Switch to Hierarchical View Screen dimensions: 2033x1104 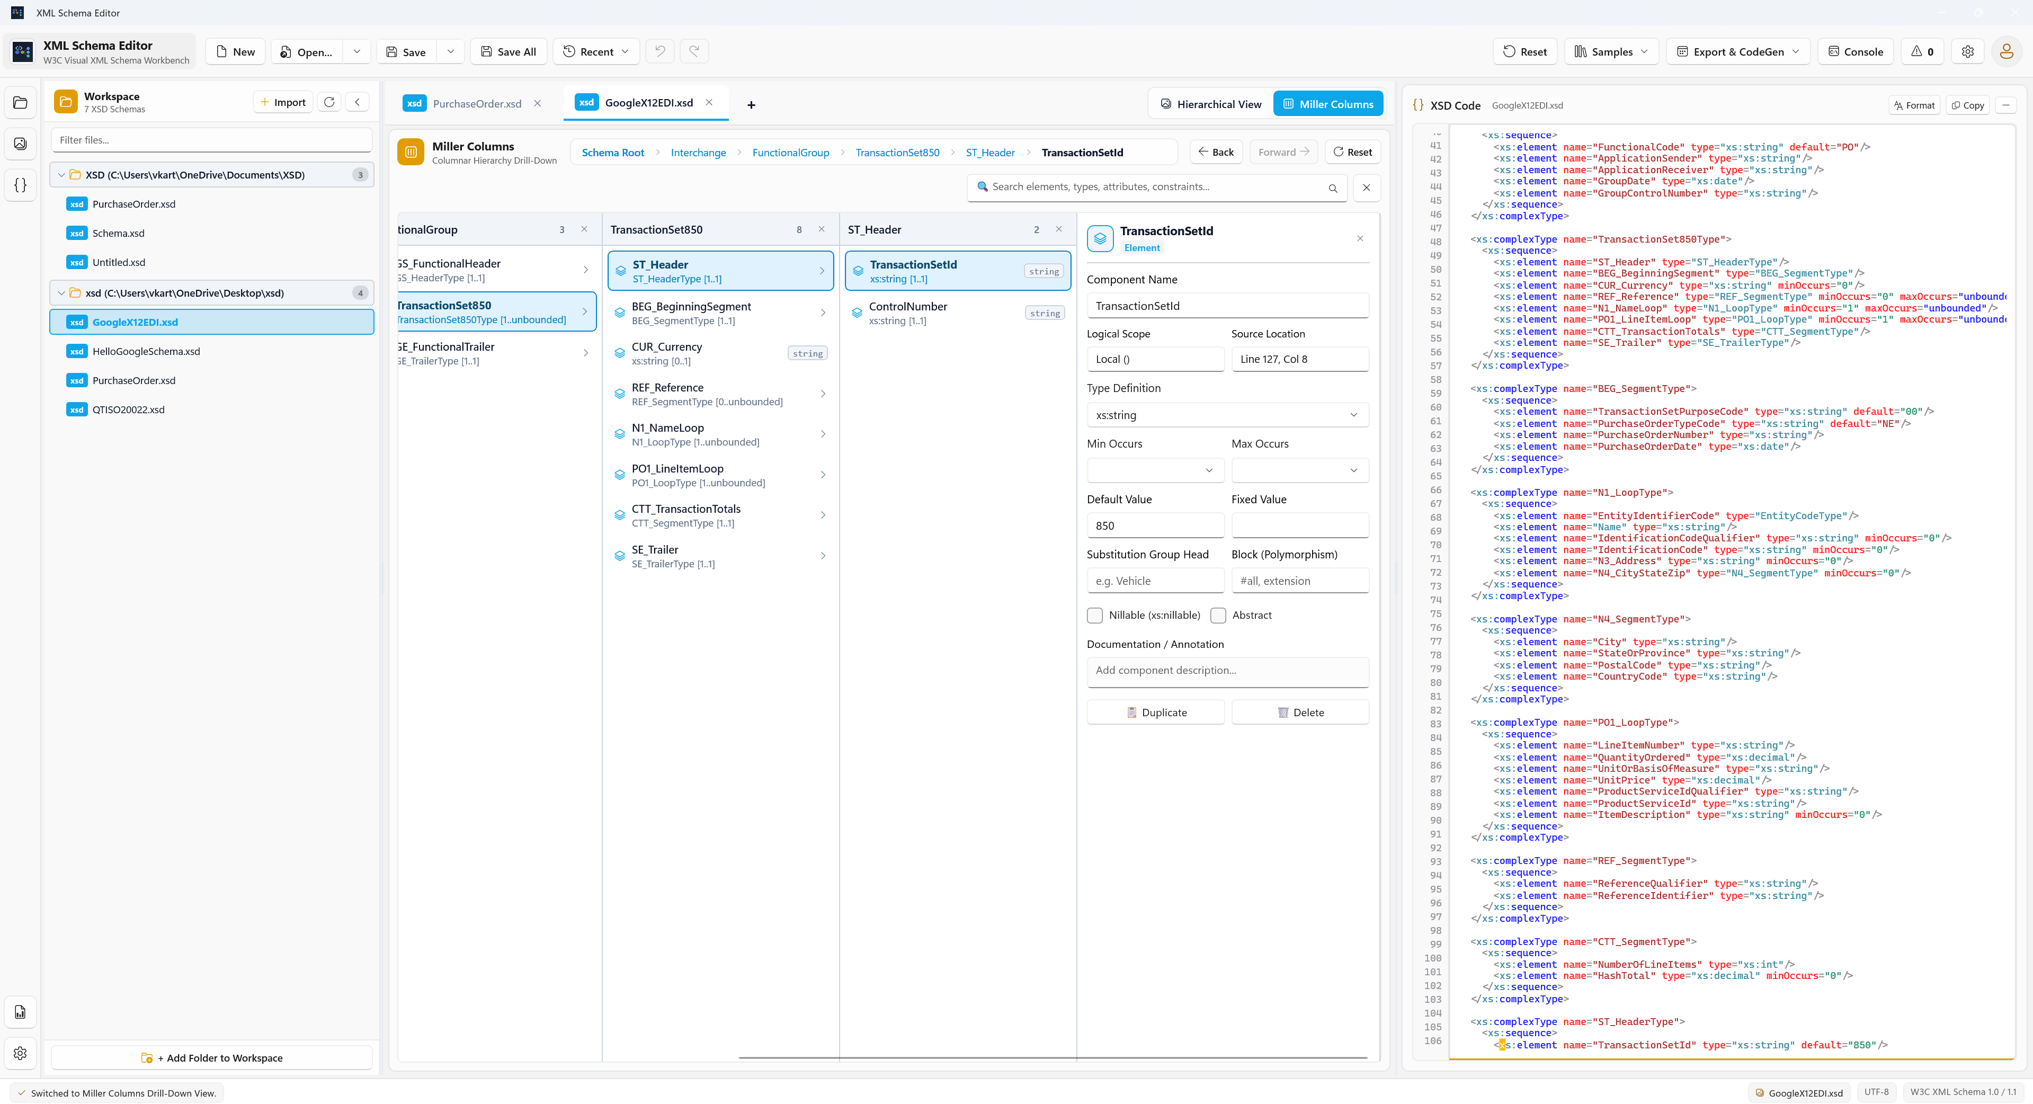(x=1211, y=104)
